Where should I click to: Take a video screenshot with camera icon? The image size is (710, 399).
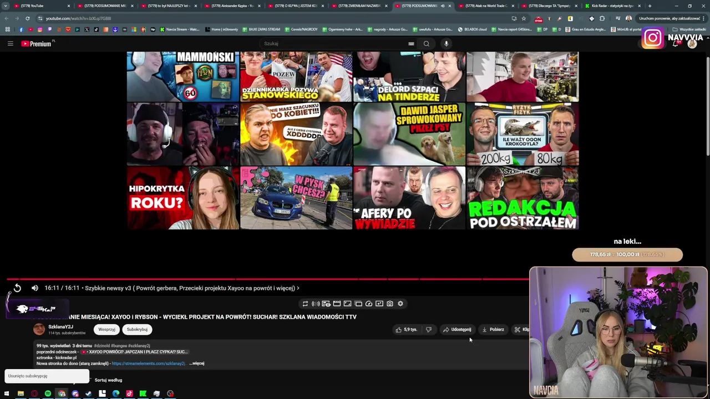point(390,304)
